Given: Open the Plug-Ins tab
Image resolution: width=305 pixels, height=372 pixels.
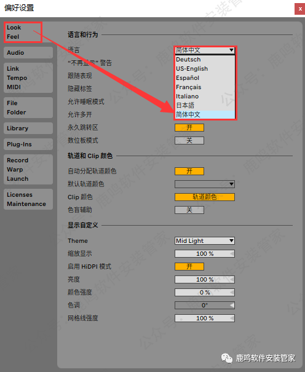Looking at the screenshot, I should pos(28,144).
